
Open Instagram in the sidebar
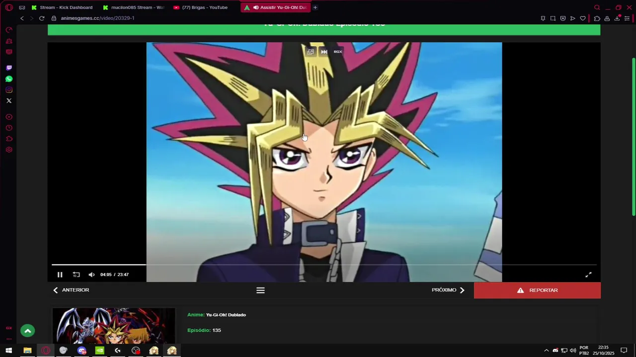(8, 90)
